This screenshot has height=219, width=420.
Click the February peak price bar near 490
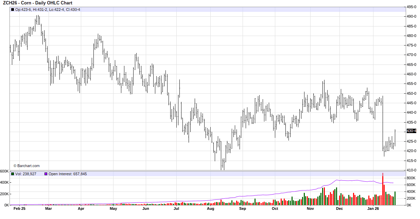click(x=37, y=20)
